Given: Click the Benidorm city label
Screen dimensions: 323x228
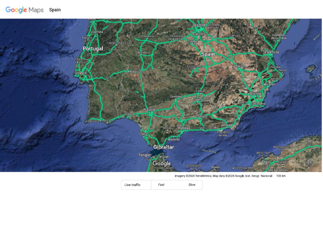Looking at the screenshot, I should pyautogui.click(x=277, y=79).
